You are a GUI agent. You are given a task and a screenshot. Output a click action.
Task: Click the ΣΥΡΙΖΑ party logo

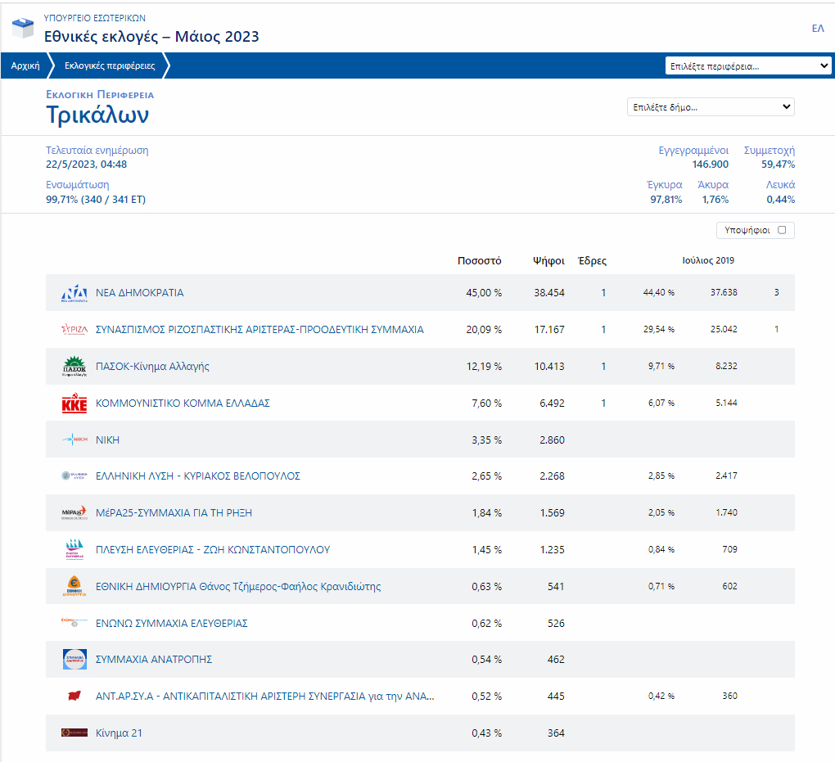click(x=74, y=330)
